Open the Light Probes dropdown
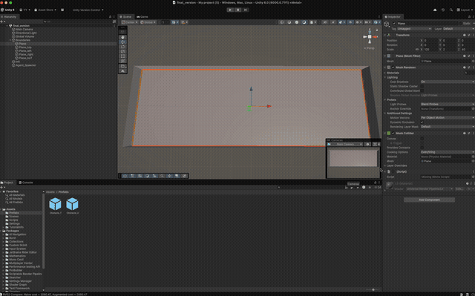The width and height of the screenshot is (475, 296). click(x=448, y=104)
